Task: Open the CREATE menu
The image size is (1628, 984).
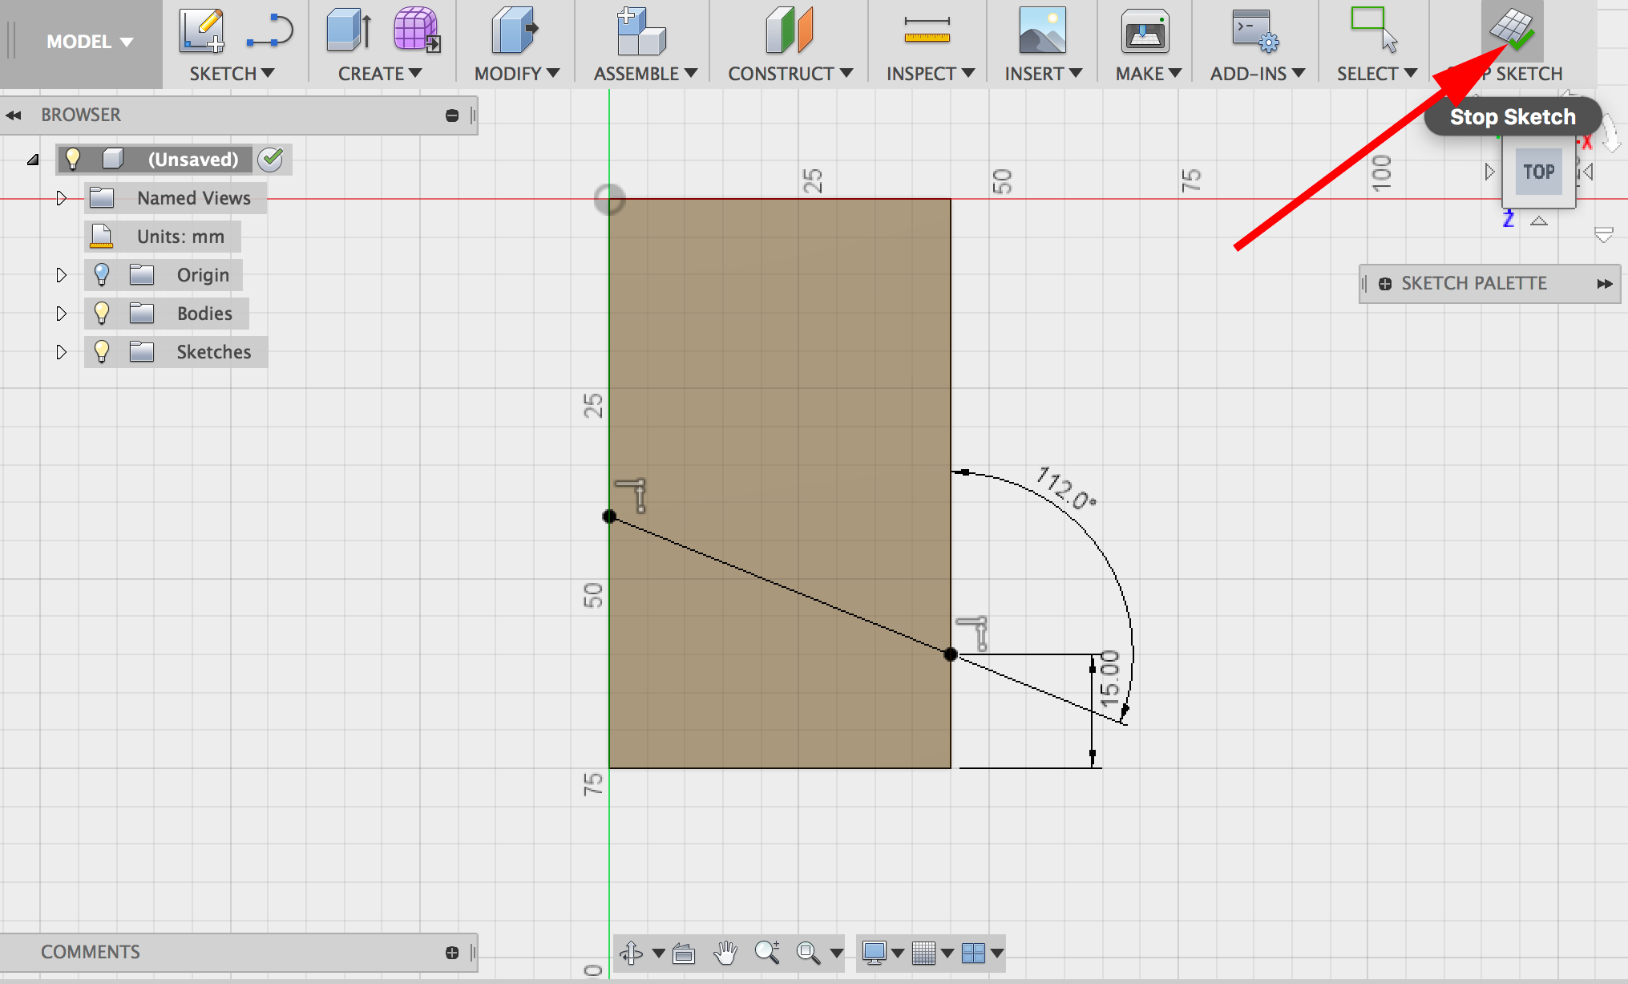Action: point(379,74)
